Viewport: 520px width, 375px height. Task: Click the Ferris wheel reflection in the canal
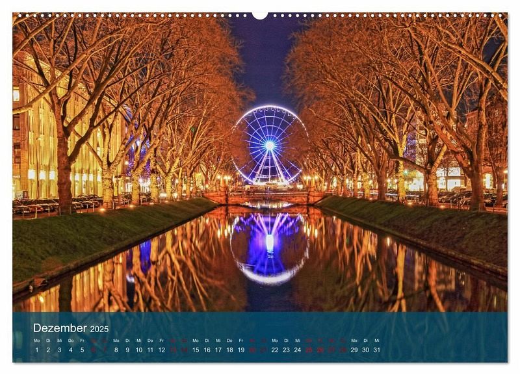pyautogui.click(x=269, y=248)
